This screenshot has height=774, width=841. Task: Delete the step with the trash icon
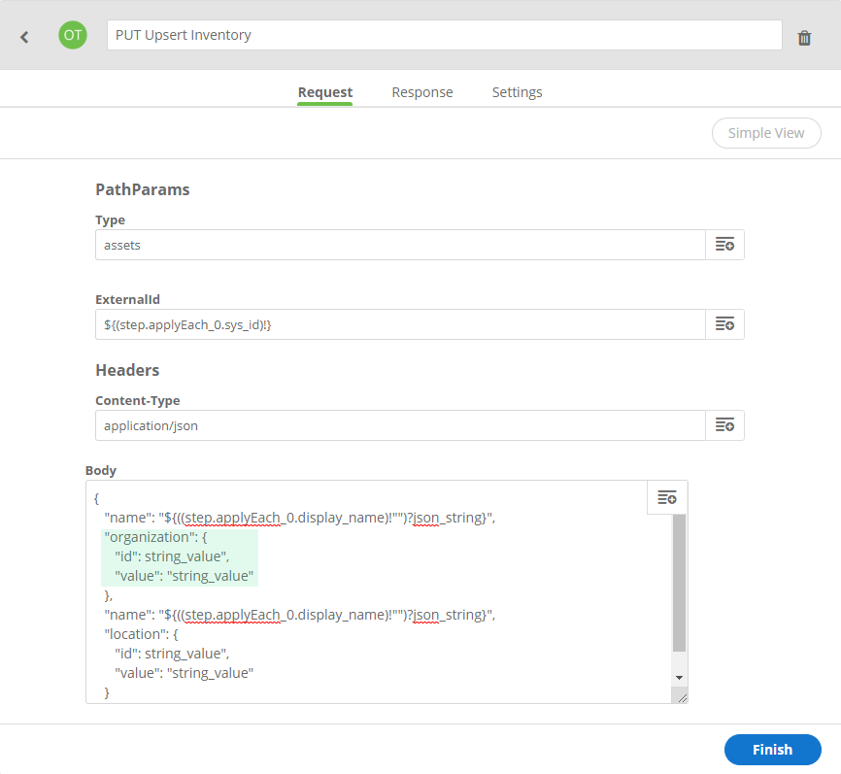click(804, 36)
